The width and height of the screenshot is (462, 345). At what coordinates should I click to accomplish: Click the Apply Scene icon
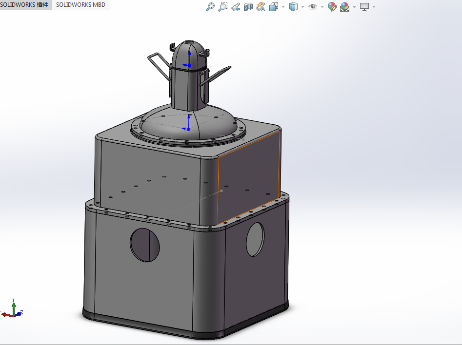coord(345,7)
